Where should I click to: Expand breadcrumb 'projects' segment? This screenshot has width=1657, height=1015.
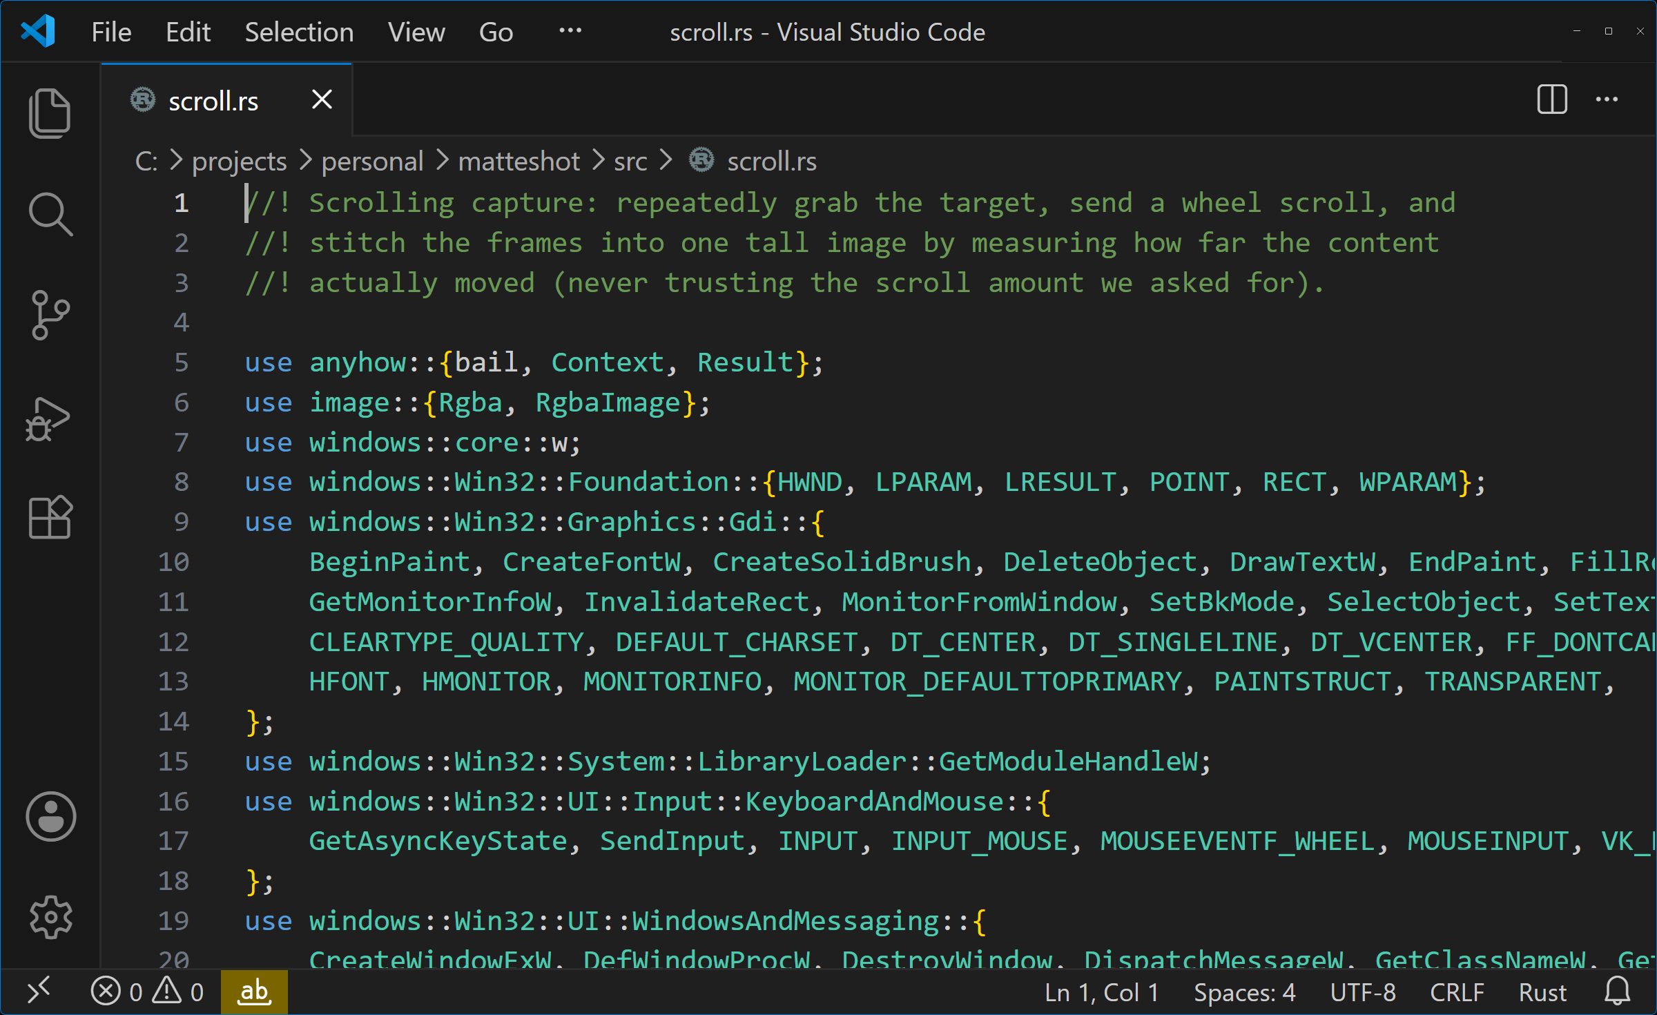[x=239, y=161]
